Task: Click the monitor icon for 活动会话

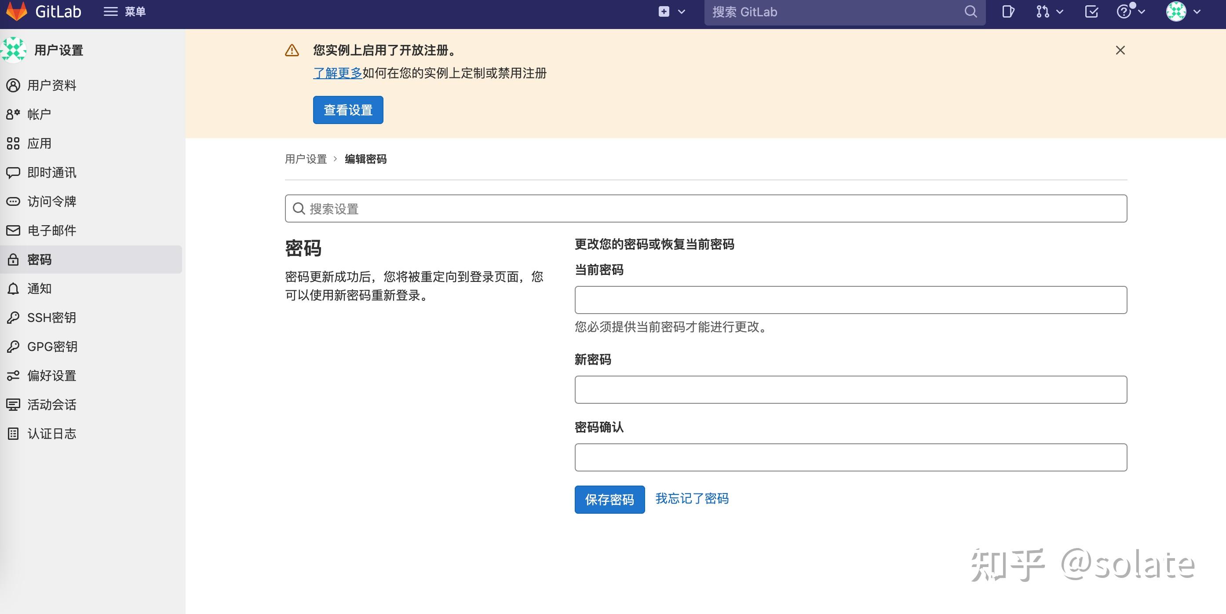Action: click(x=13, y=405)
